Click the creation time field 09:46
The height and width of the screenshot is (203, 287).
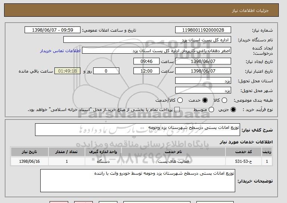(146, 61)
